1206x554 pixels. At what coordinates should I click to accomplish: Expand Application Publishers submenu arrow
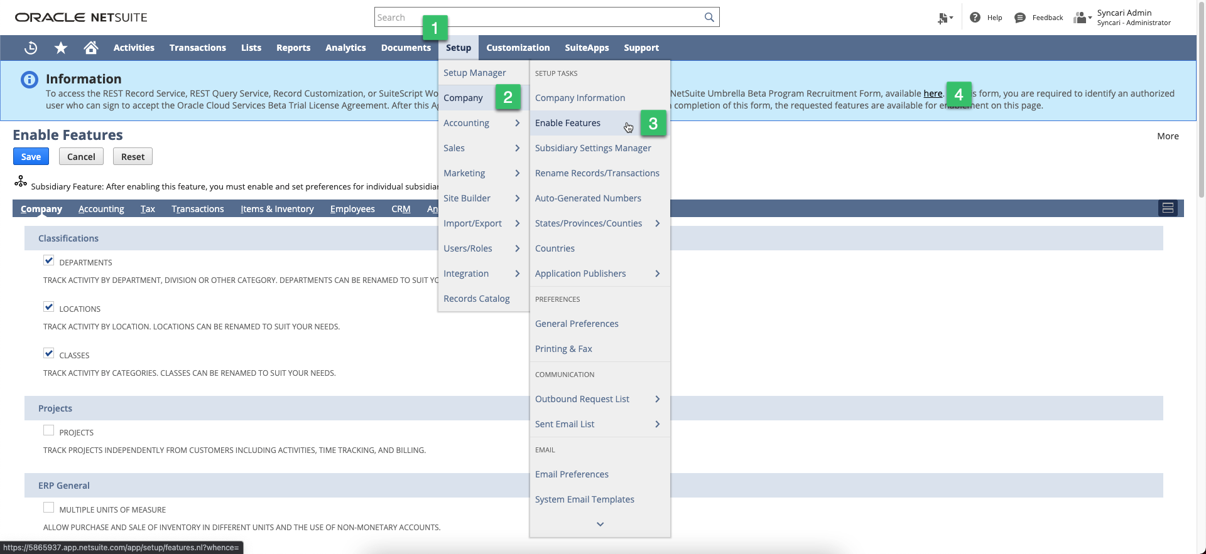658,274
